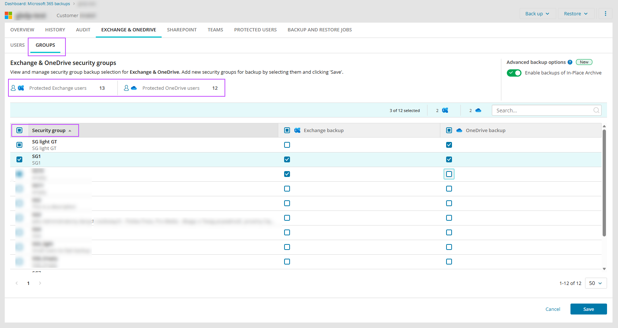This screenshot has height=328, width=618.
Task: Click the Protected OneDrive users icon
Action: point(130,88)
